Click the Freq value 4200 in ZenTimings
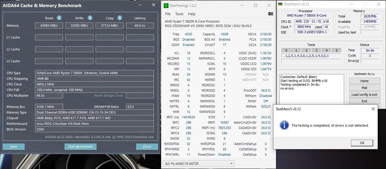Screen dimensions: 386x169 pyautogui.click(x=188, y=34)
